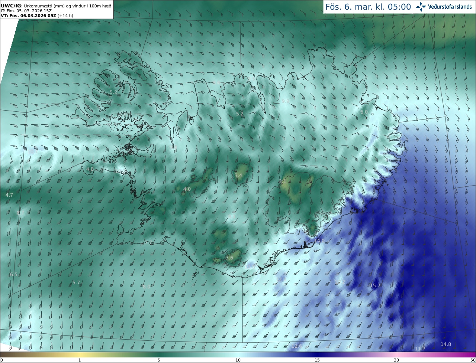476x363 pixels.
Task: Click the 8.0 value label south of Iceland
Action: [147, 287]
